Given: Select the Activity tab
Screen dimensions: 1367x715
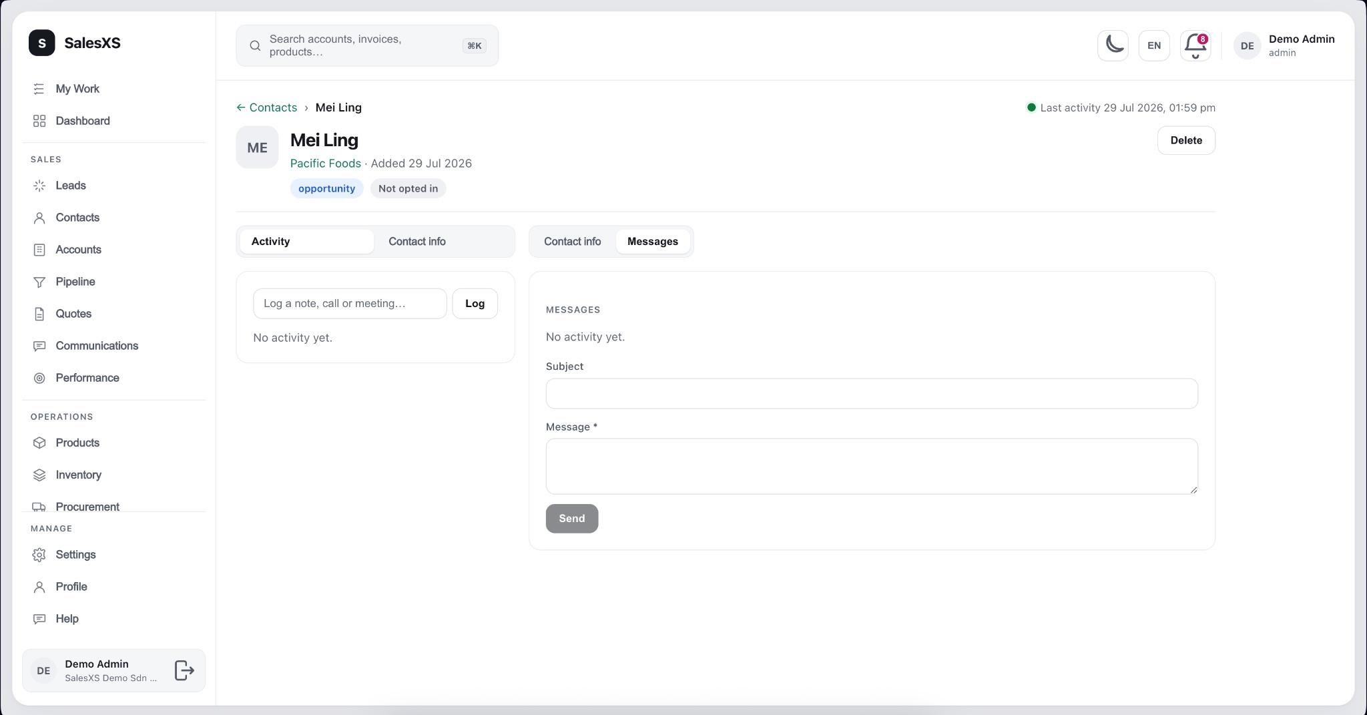Looking at the screenshot, I should click(306, 242).
